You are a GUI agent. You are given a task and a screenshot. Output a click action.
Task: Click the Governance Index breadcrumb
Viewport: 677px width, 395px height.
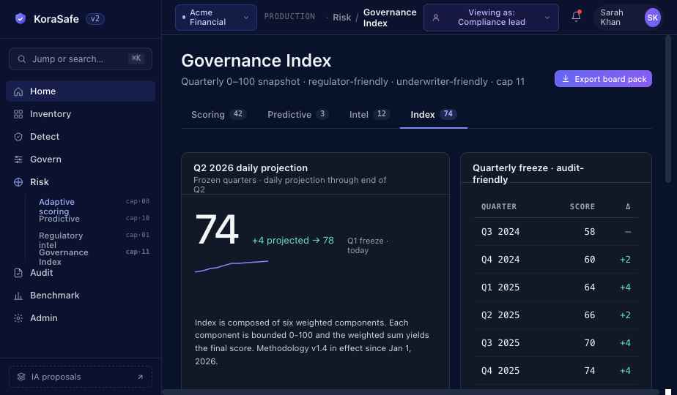390,18
